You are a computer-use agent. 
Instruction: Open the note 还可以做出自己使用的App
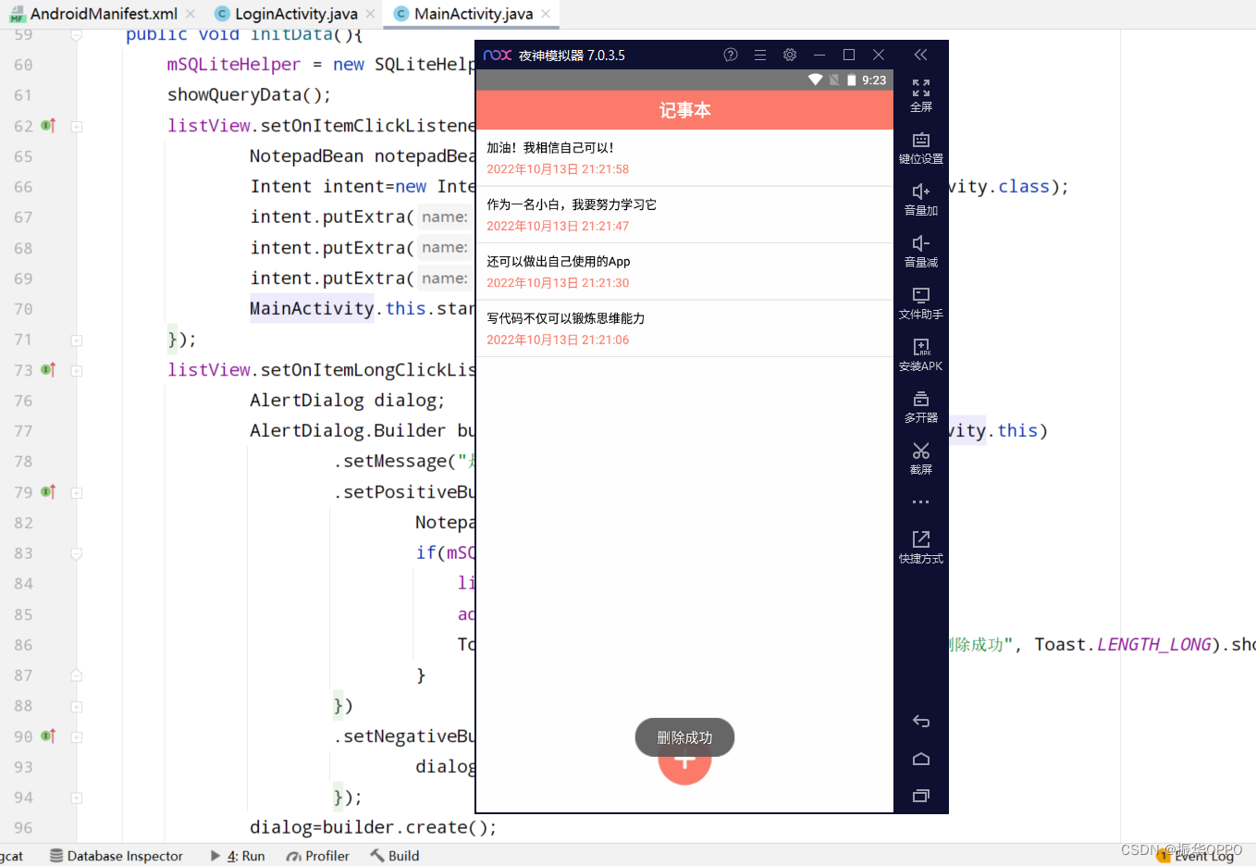(684, 271)
